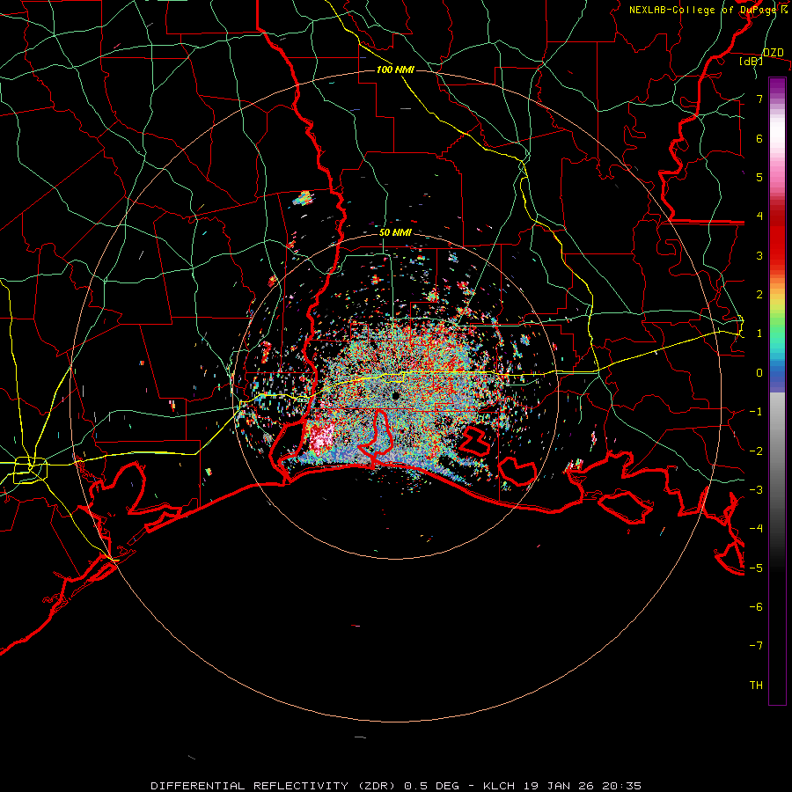Click the 0 value on color scale

pyautogui.click(x=759, y=373)
